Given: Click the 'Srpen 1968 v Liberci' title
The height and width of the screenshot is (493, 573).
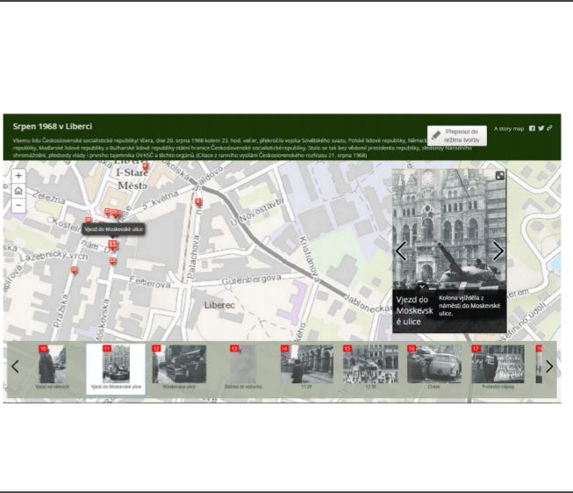Looking at the screenshot, I should (53, 127).
